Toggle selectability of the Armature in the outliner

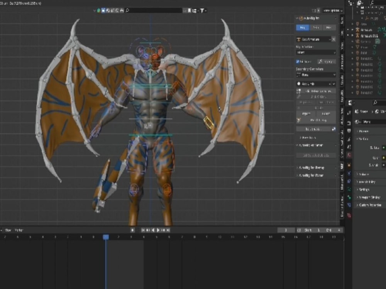pos(384,30)
